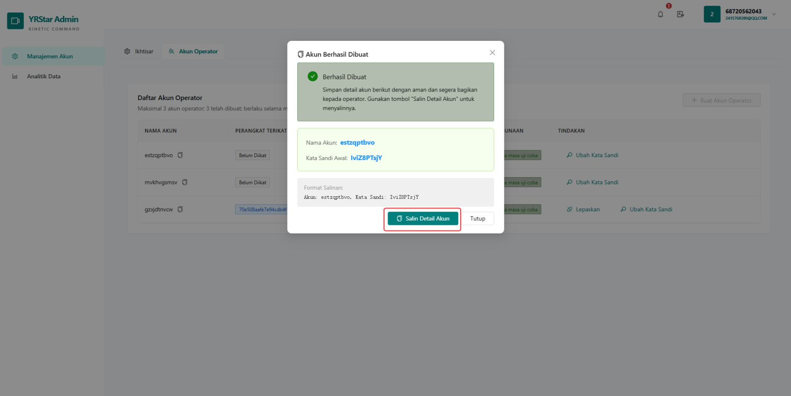Click the NAMA AKUN column header
Screen dimensions: 791x396
[x=161, y=131]
